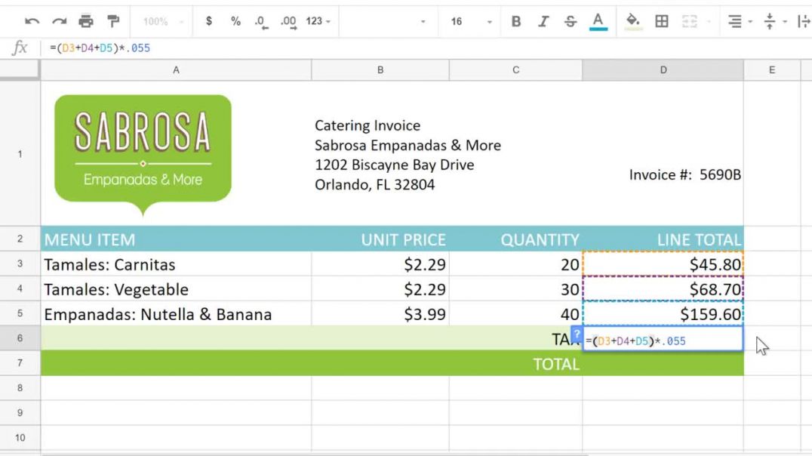812x456 pixels.
Task: Select 'Tamales: Vegetable' cell
Action: coord(176,289)
